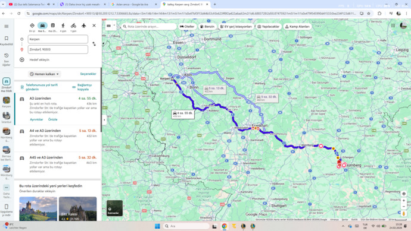Click the 5 sa. 13 dk. route label
Viewport: 411px width, 231px height.
tap(214, 90)
